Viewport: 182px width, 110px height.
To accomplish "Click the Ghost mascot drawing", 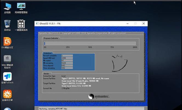I will [x=119, y=63].
